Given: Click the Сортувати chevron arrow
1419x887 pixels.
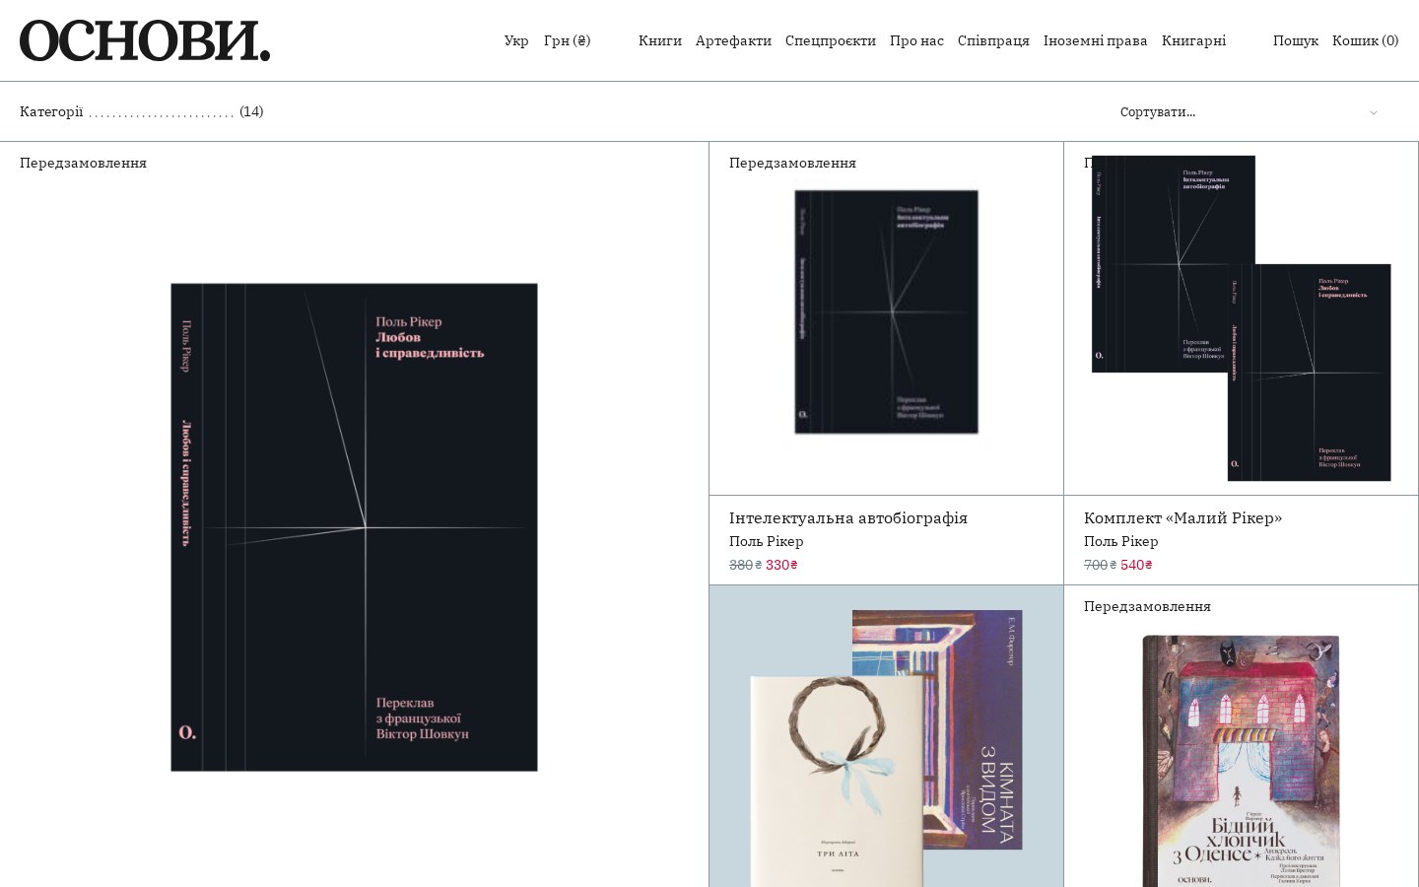Looking at the screenshot, I should [1374, 112].
